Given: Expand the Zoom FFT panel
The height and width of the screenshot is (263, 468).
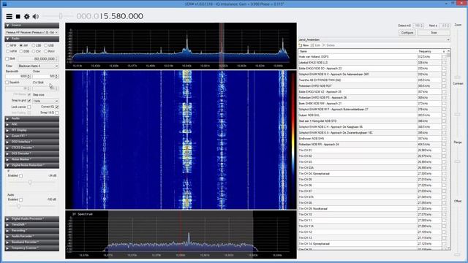Looking at the screenshot, I should click(31, 136).
